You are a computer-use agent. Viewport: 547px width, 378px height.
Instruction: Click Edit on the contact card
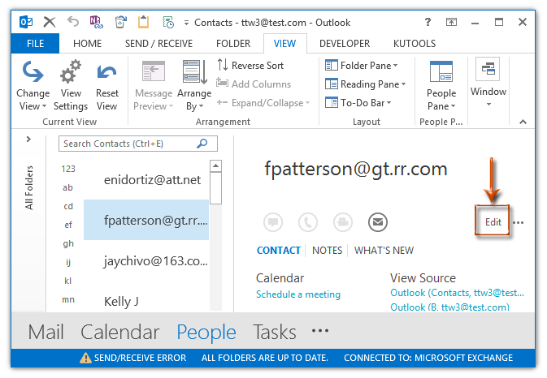(x=493, y=222)
